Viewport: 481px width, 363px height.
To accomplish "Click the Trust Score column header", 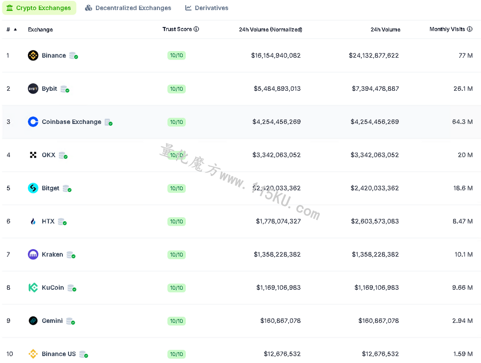I will pyautogui.click(x=177, y=29).
